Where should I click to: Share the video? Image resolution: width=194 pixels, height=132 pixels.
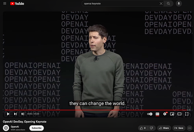pyautogui.click(x=164, y=128)
